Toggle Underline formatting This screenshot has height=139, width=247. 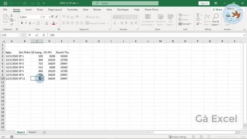(30, 23)
